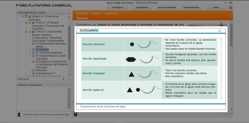The height and width of the screenshot is (123, 249).
Task: Open 05 Limpieza, Desinfección y Esterilización
Action: [51, 64]
